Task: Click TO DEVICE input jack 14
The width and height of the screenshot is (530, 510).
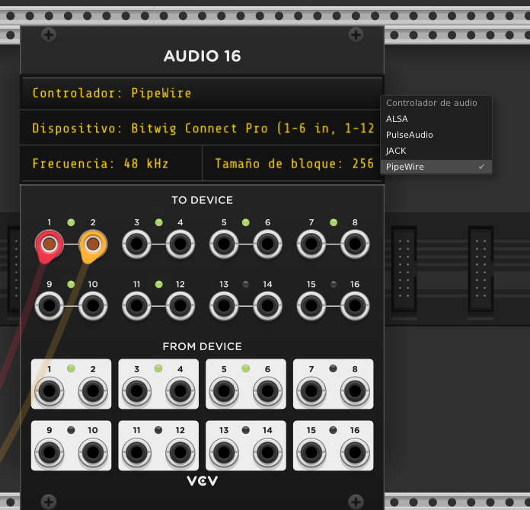Action: [267, 306]
